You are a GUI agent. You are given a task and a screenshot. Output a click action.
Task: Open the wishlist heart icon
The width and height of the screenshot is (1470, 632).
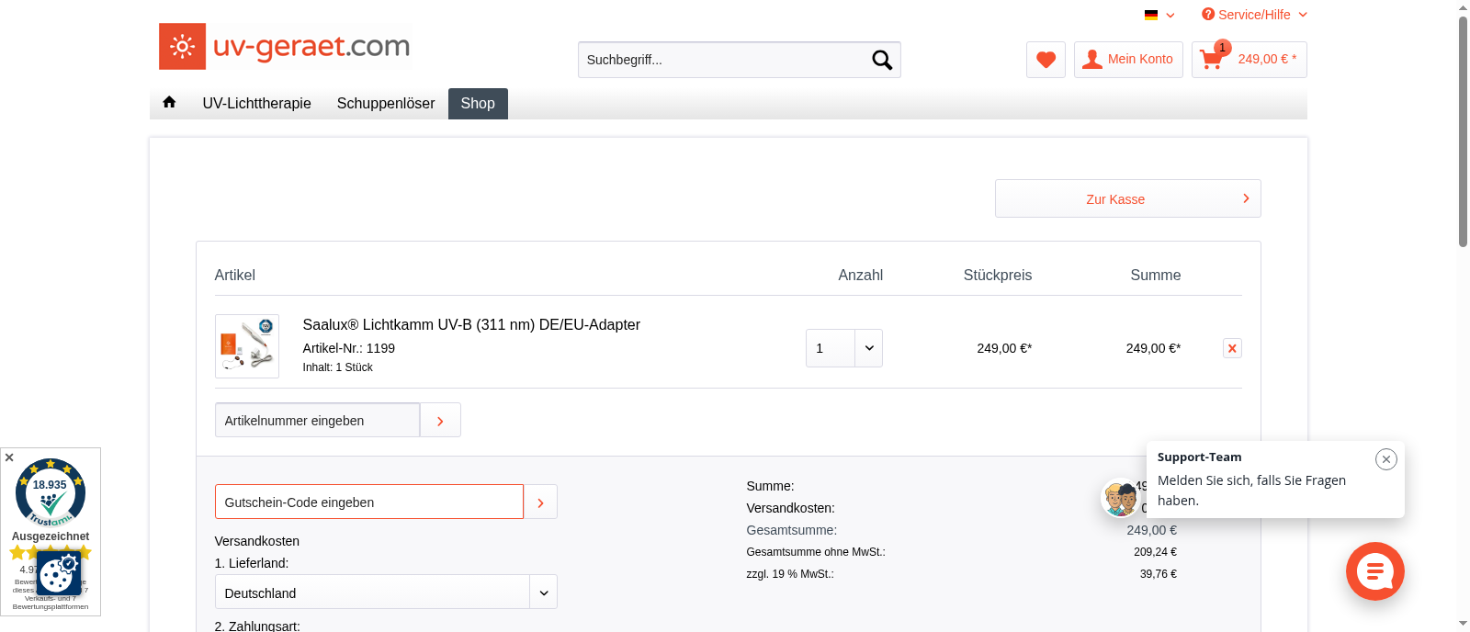[1046, 60]
